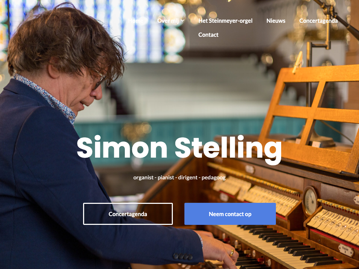Click the word pedagoog in the subtitle

[214, 178]
